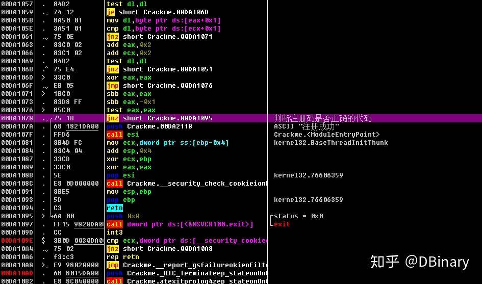Click 'xor eax,eax' at address 00DA1089

(x=129, y=167)
